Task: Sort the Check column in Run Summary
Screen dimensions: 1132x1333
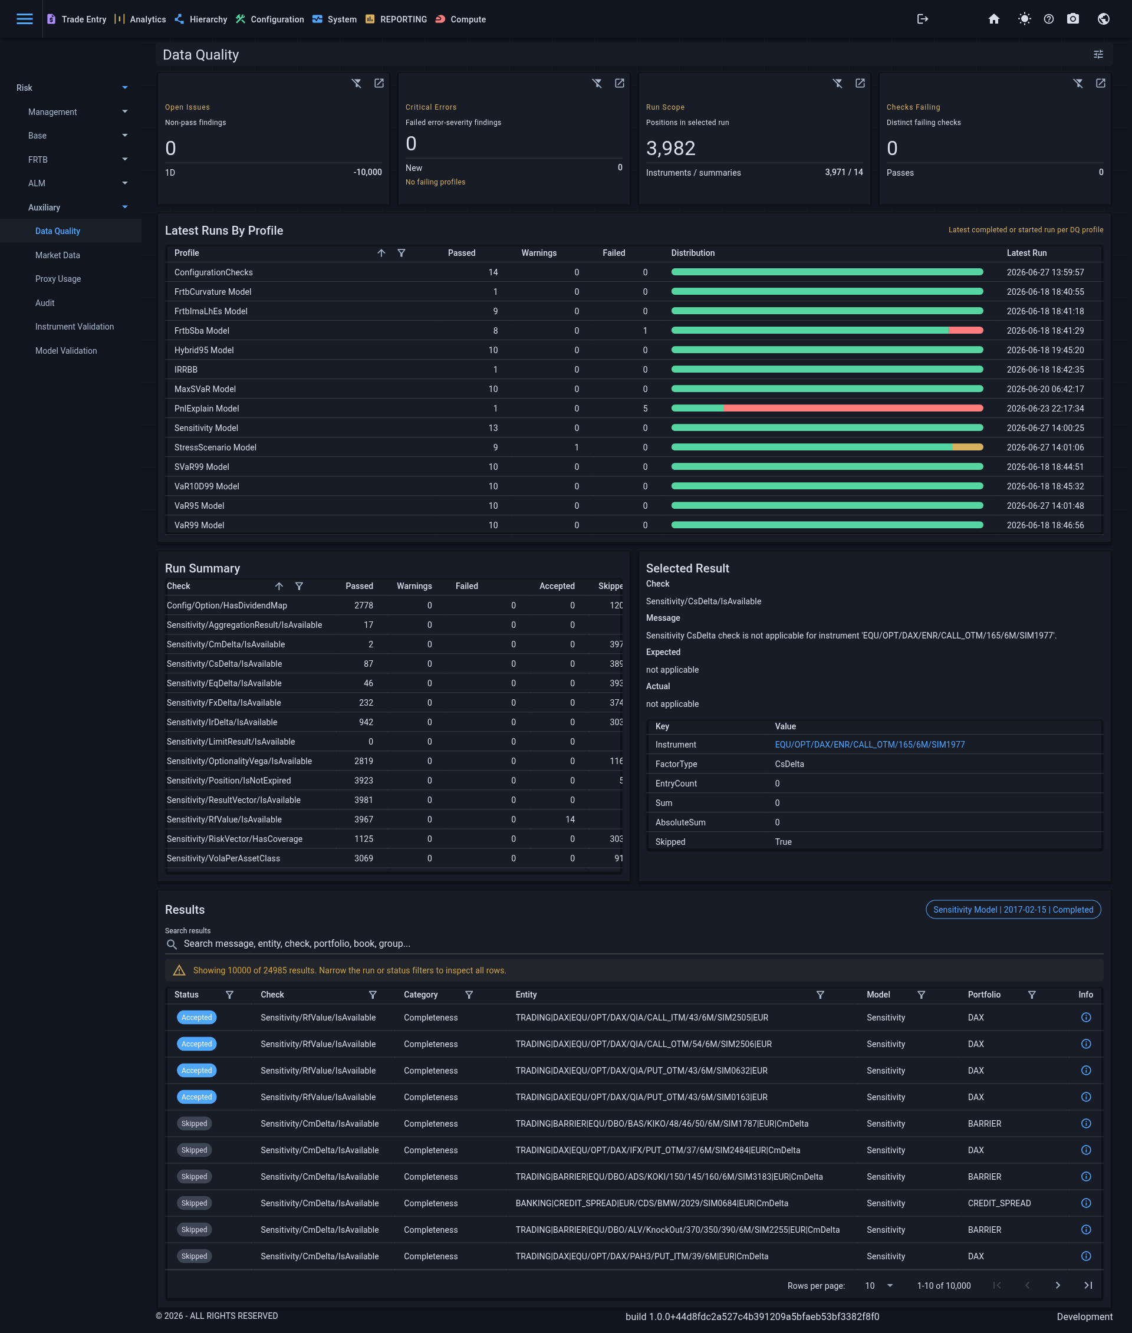Action: click(279, 587)
